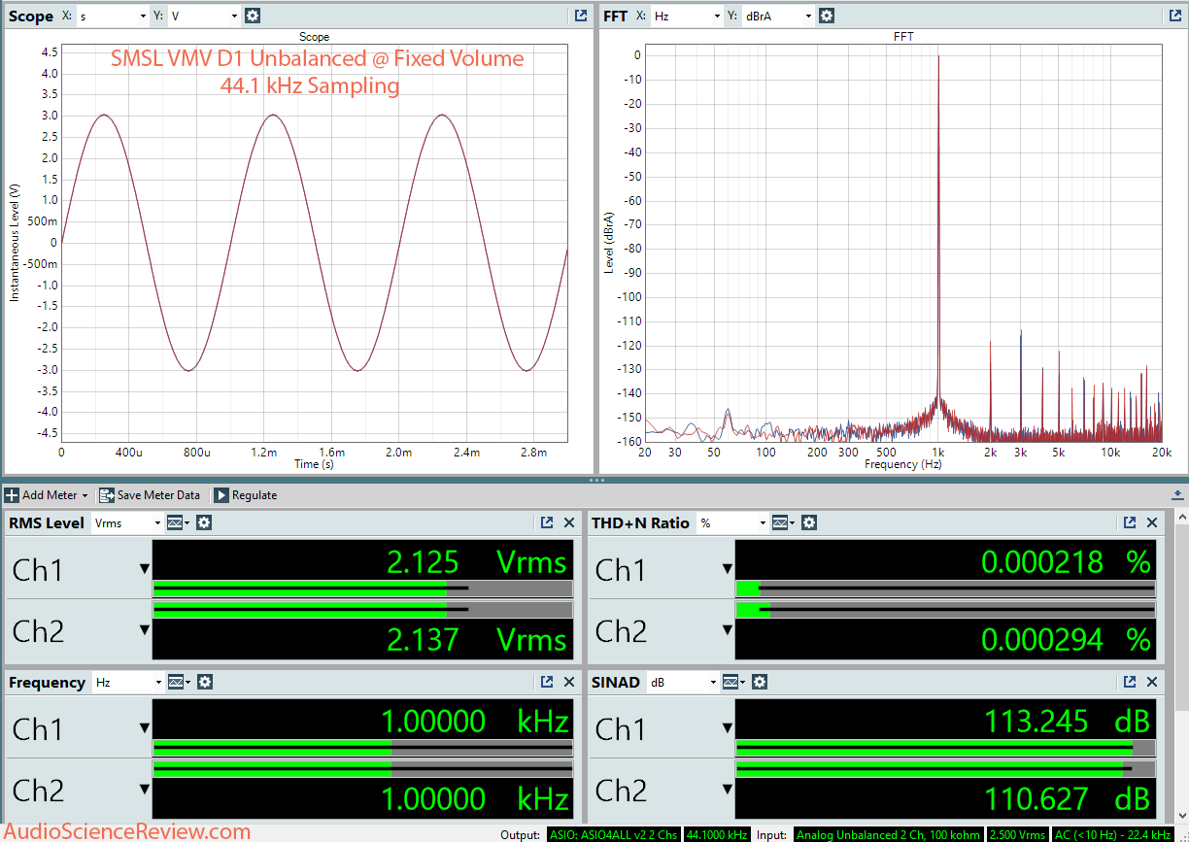
Task: Click the RMS Level Ch1 bar graph
Action: pos(363,588)
